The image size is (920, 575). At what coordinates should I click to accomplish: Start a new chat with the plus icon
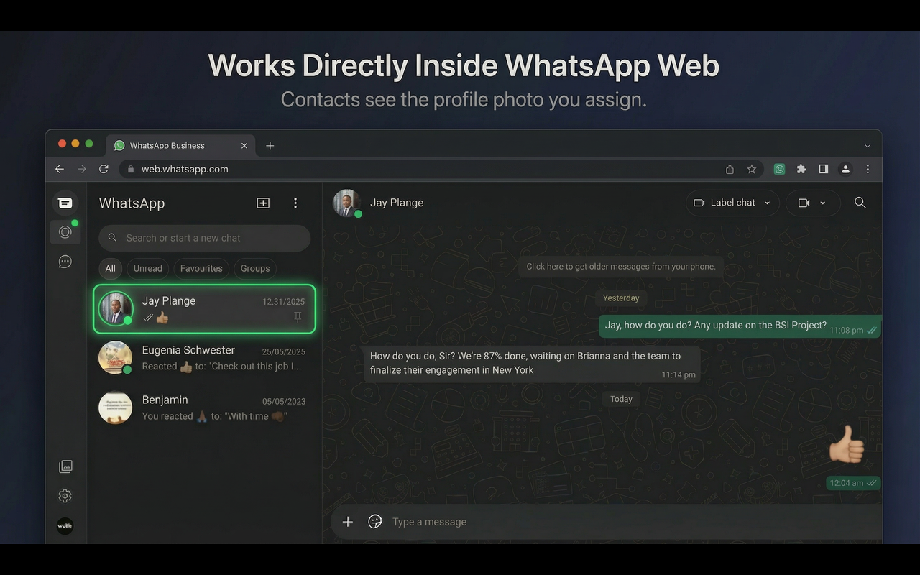[x=263, y=203]
